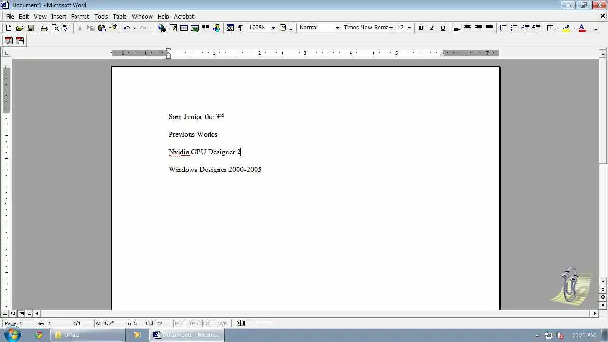Start a numbered list

[x=503, y=28]
